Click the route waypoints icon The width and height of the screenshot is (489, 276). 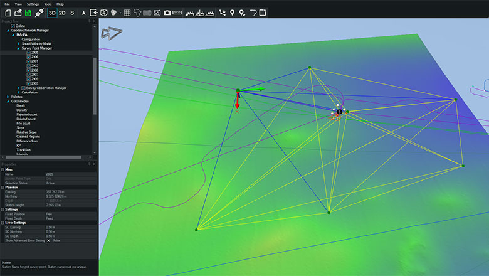click(222, 13)
